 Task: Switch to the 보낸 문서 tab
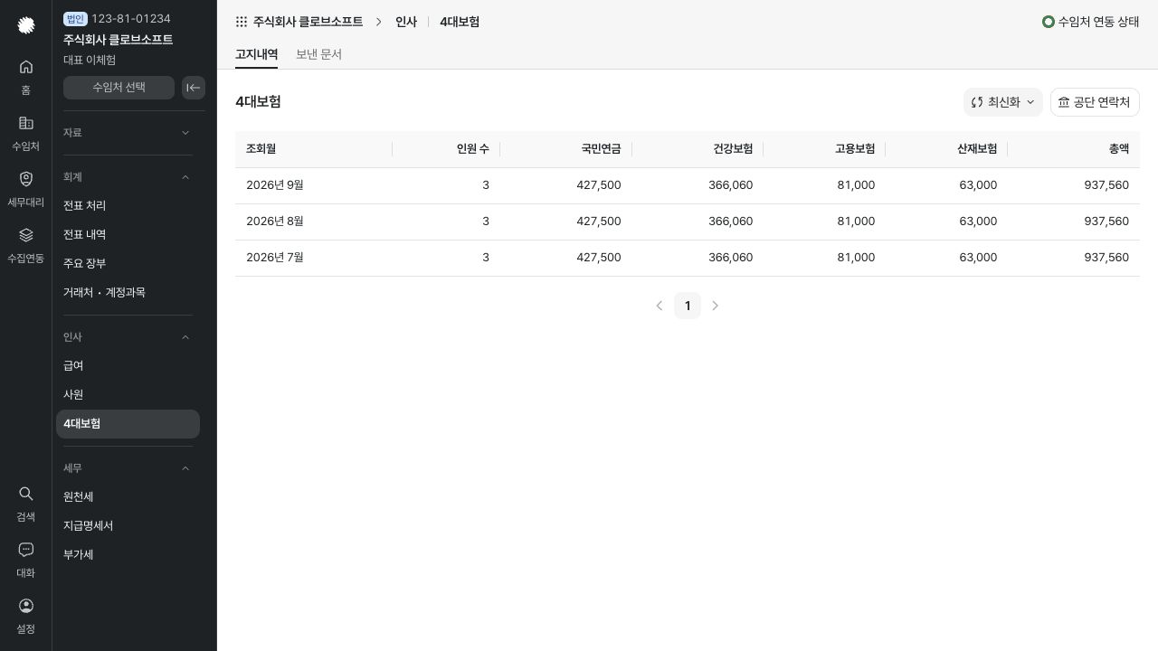tap(318, 54)
